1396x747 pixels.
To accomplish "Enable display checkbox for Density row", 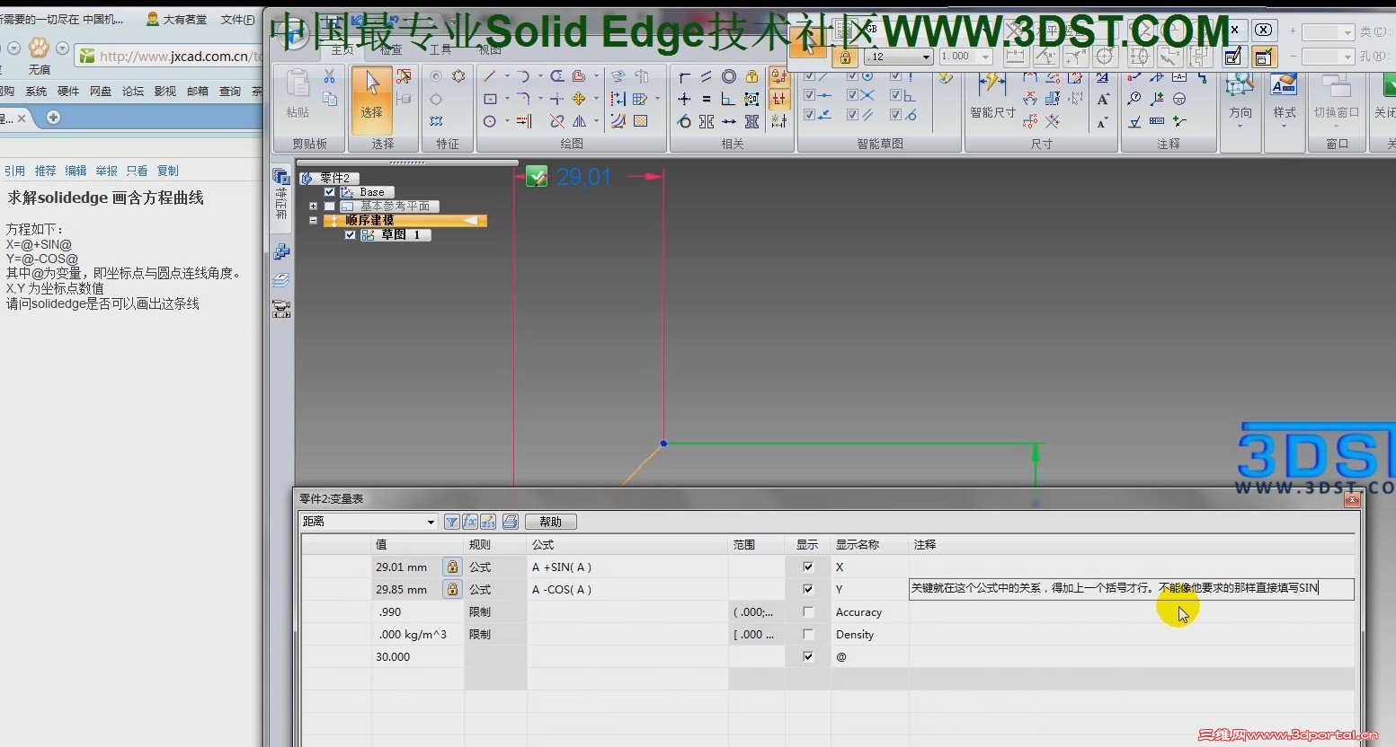I will click(x=807, y=634).
